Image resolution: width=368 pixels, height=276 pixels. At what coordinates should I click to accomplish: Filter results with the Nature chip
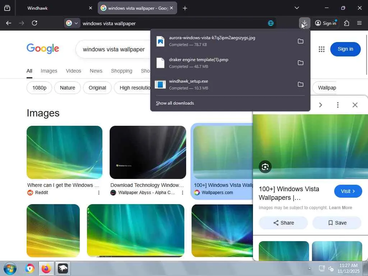pos(67,88)
